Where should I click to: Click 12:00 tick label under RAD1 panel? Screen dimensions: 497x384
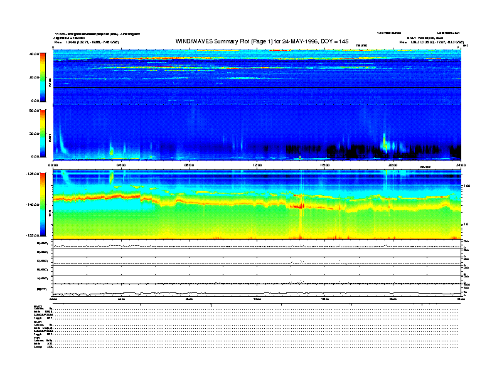[257, 165]
